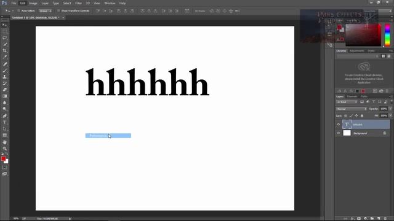Select the Blur tool
The height and width of the screenshot is (221, 394).
4,103
